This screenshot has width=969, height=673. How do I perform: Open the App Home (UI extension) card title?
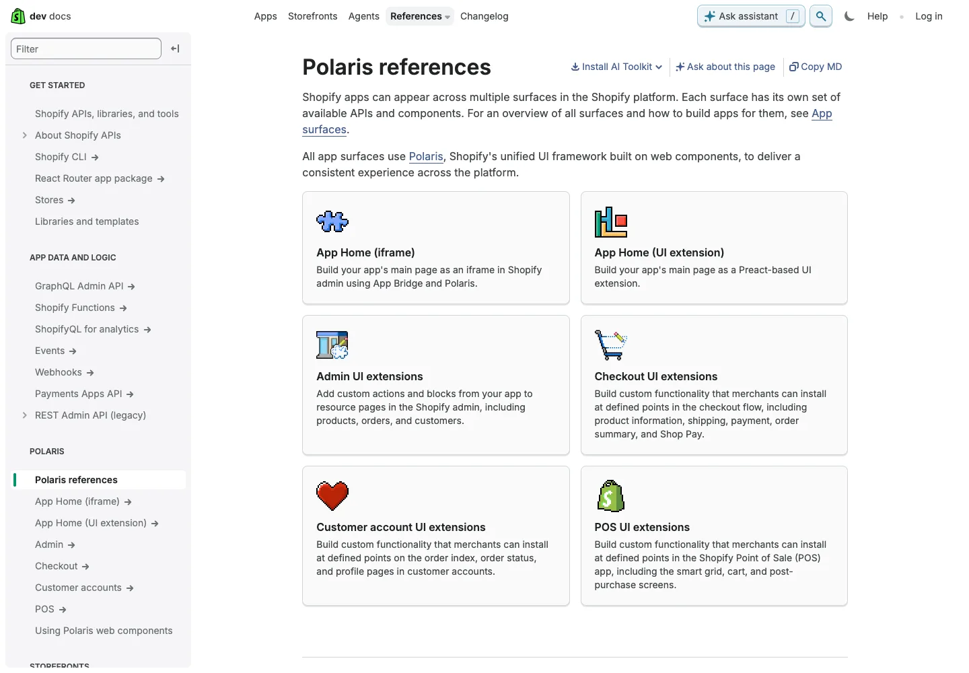coord(659,252)
